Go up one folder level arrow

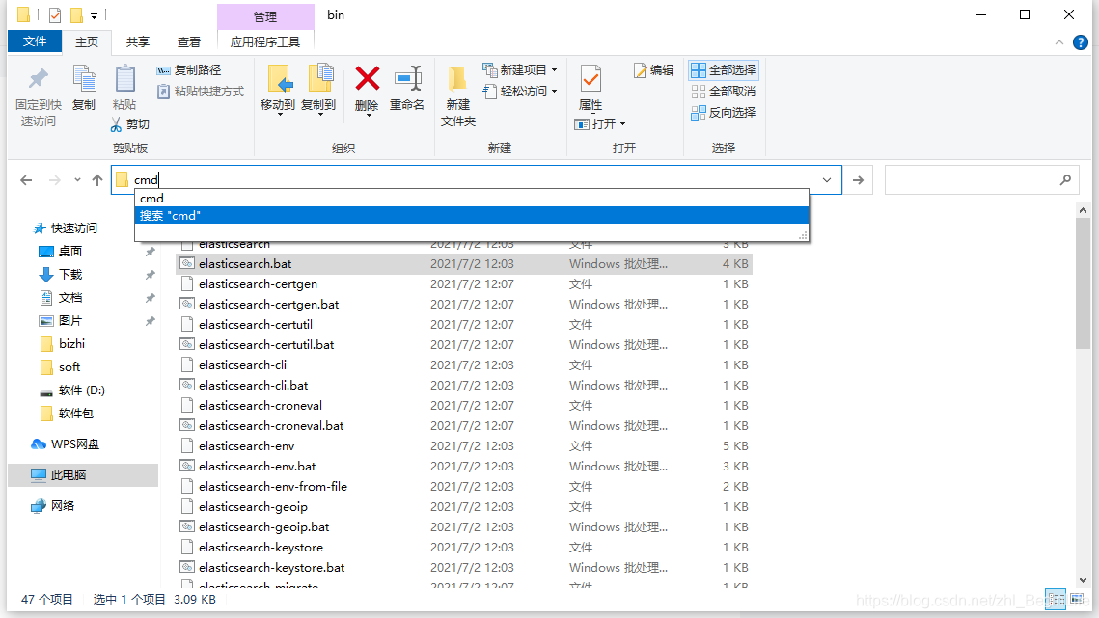point(97,180)
